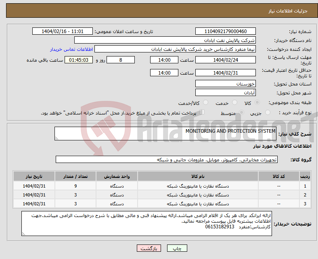Click the goods group field
This screenshot has width=318, height=259.
tap(167, 160)
